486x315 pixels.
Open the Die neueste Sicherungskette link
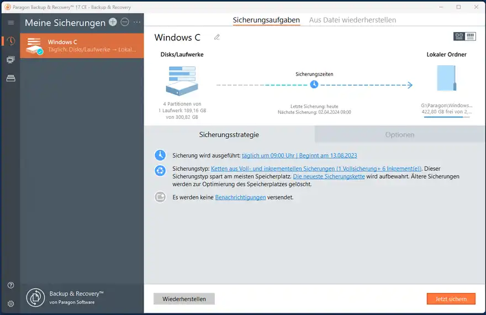(x=329, y=176)
